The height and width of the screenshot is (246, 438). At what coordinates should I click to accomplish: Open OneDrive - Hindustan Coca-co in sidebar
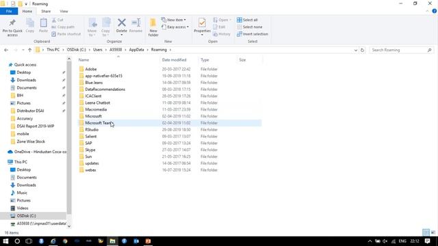(40, 152)
